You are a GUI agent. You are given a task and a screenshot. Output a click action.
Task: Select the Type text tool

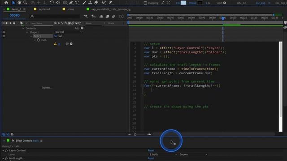[77, 3]
